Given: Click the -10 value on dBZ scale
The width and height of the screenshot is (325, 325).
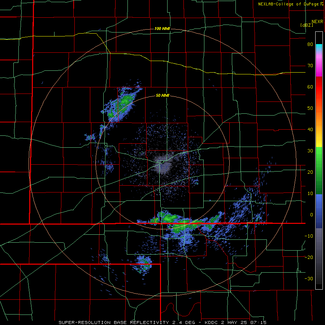Looking at the screenshot, I should coord(309,236).
